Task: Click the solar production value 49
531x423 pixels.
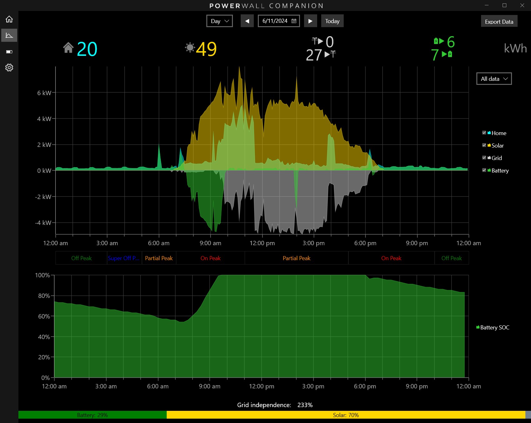Action: [x=206, y=49]
